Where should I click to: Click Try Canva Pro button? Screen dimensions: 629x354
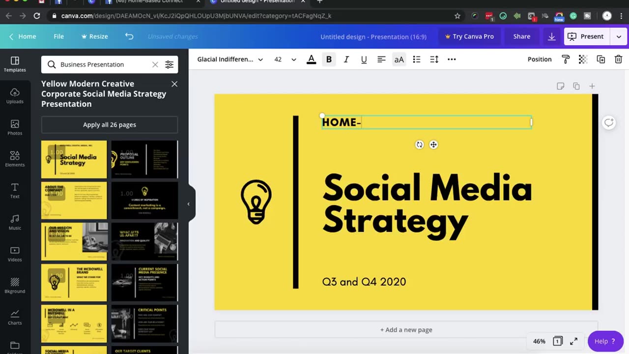469,36
